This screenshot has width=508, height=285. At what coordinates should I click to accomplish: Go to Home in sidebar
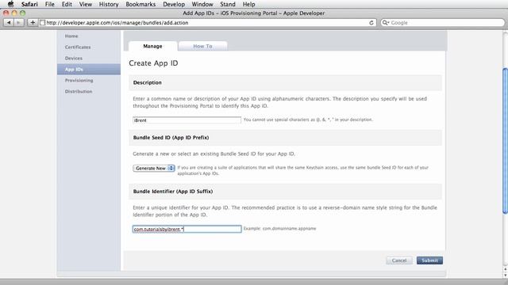(x=71, y=36)
